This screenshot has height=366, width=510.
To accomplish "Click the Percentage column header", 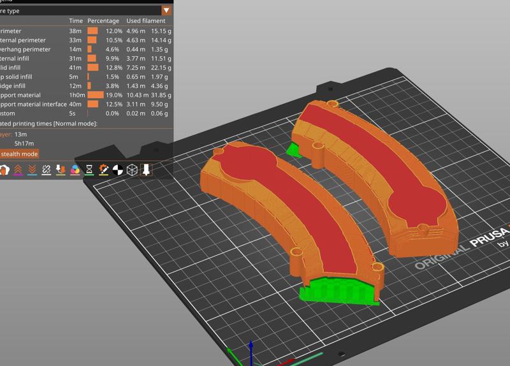I will click(103, 20).
